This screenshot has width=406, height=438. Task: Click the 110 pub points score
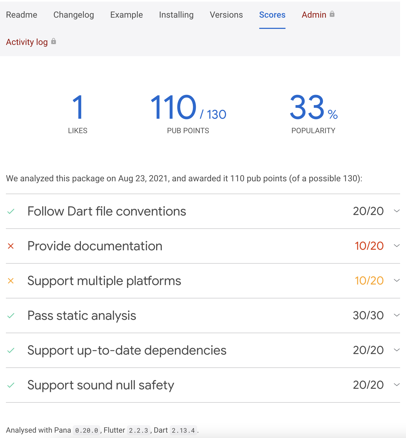[x=174, y=107]
